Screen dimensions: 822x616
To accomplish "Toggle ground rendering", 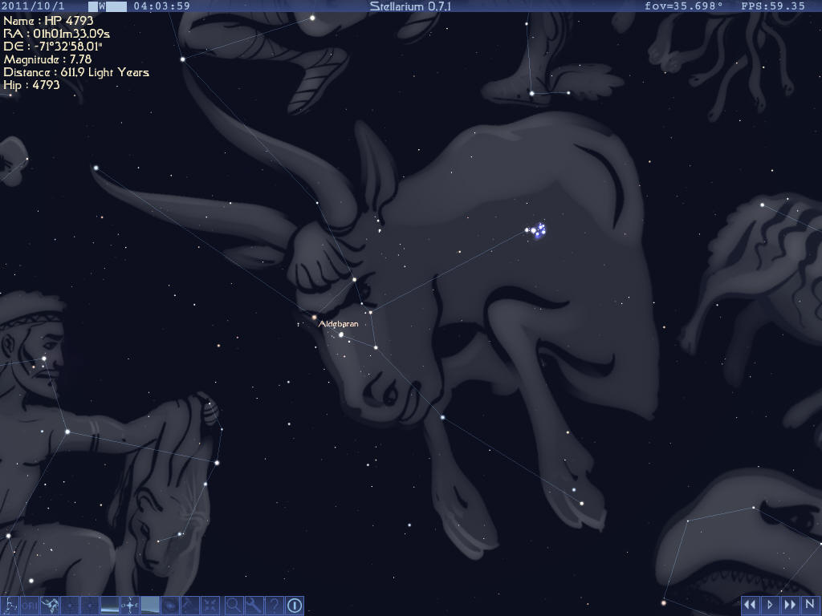I will coord(109,606).
